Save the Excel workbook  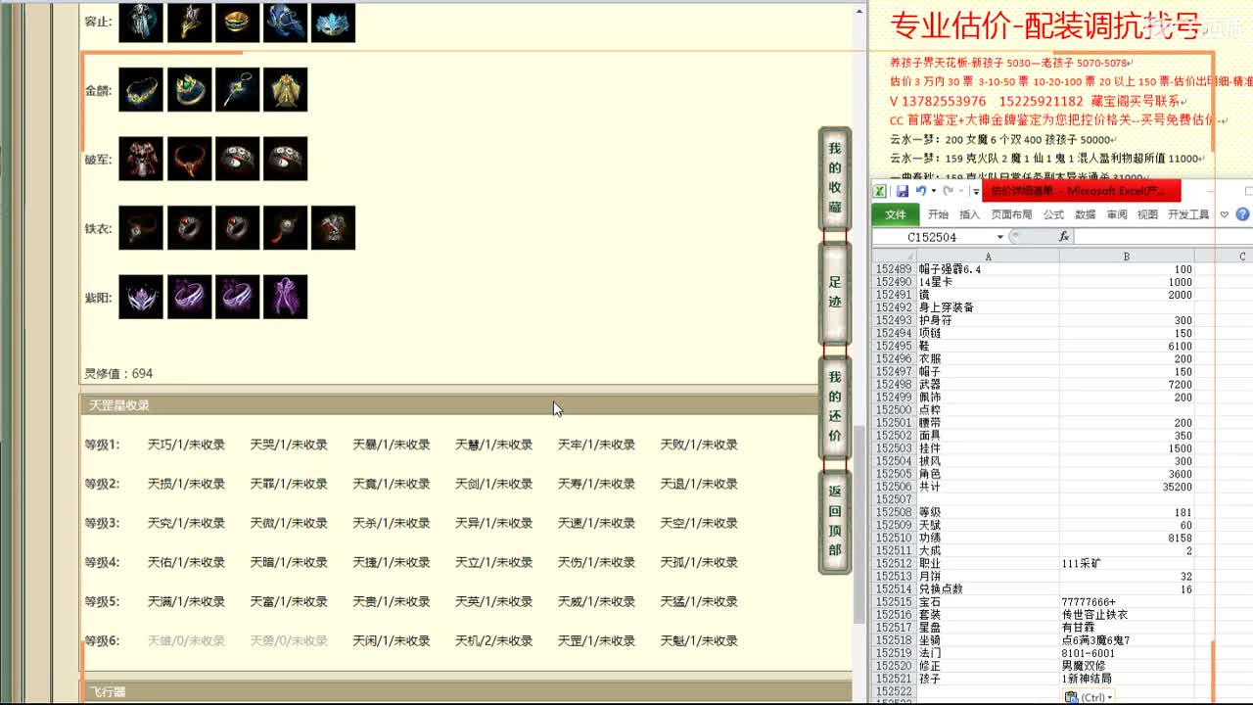903,191
